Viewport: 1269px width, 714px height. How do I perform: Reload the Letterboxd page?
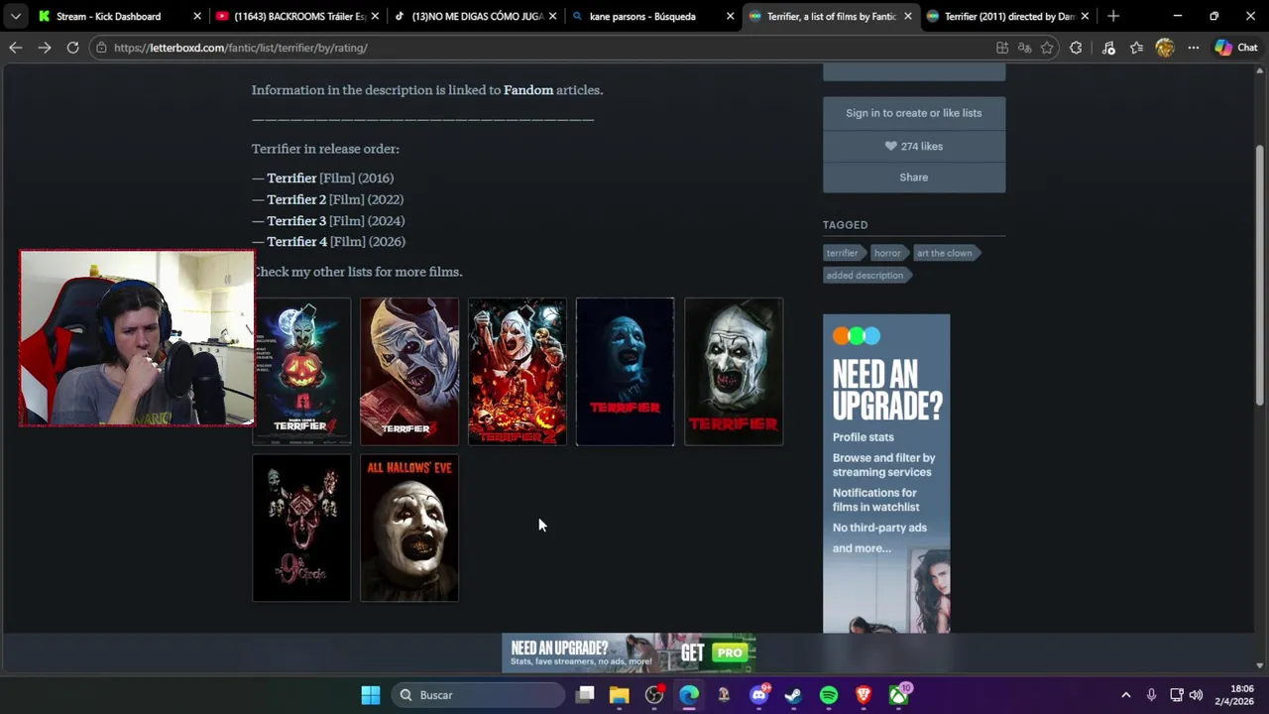[72, 48]
